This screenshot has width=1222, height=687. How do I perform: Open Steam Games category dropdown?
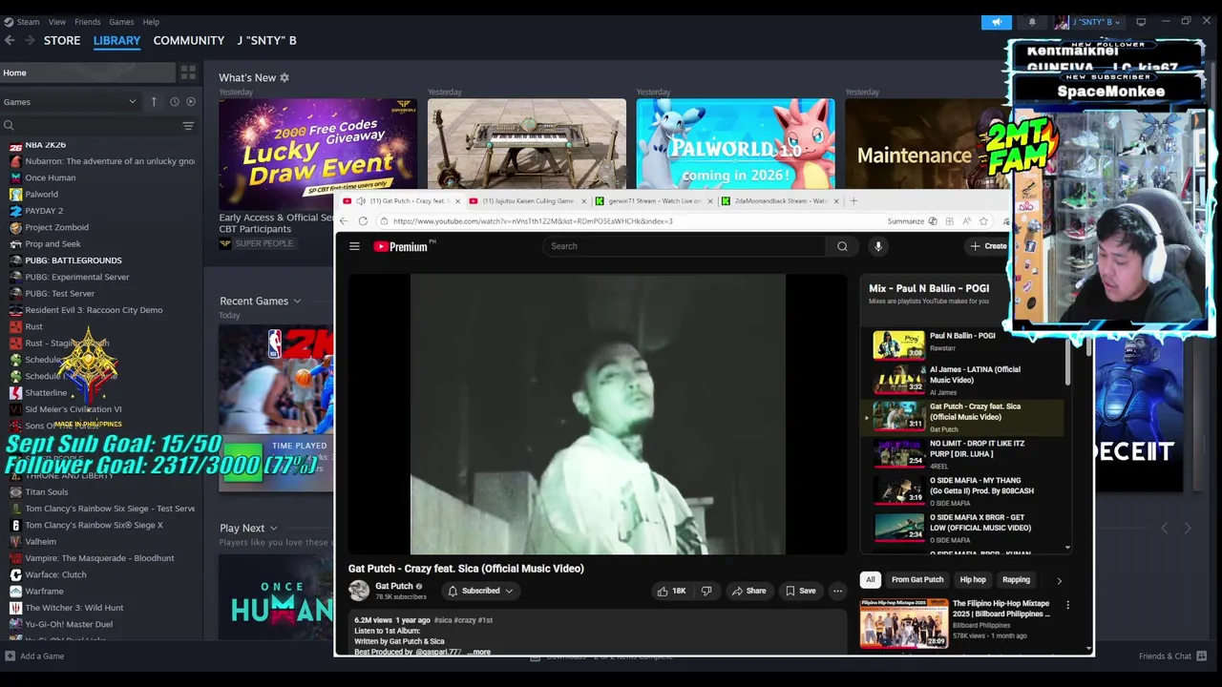pos(71,102)
